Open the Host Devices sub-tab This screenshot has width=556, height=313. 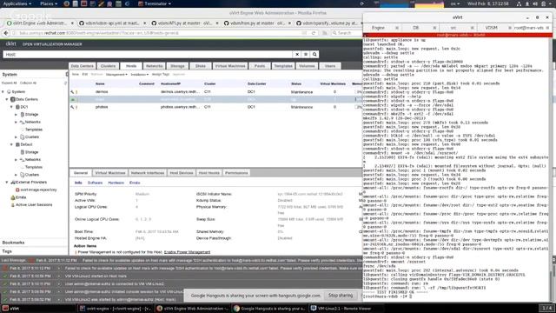pyautogui.click(x=182, y=173)
